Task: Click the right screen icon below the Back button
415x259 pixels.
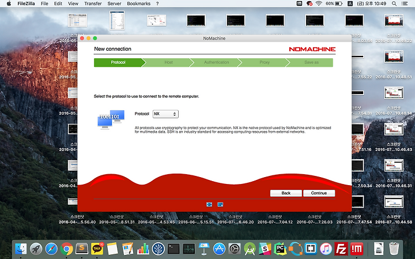Action: (x=220, y=204)
